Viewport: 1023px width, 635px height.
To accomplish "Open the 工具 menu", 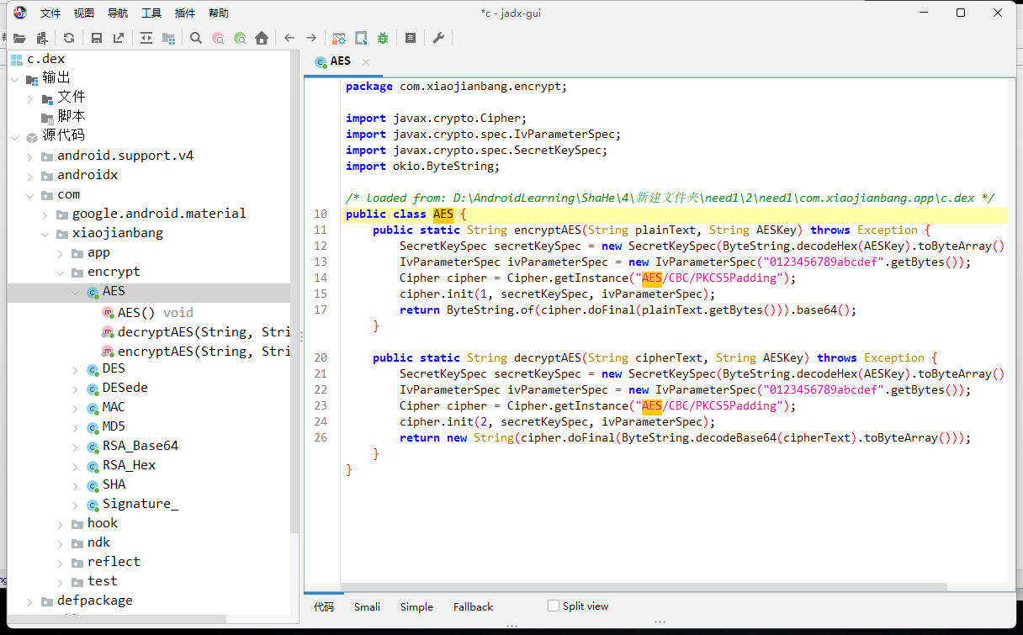I will (151, 13).
